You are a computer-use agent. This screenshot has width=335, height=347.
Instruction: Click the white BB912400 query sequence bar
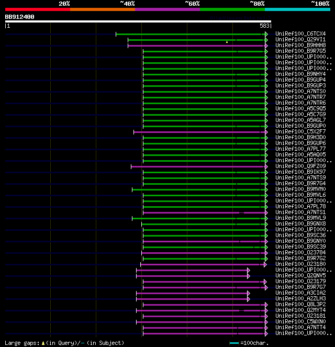(138, 21)
